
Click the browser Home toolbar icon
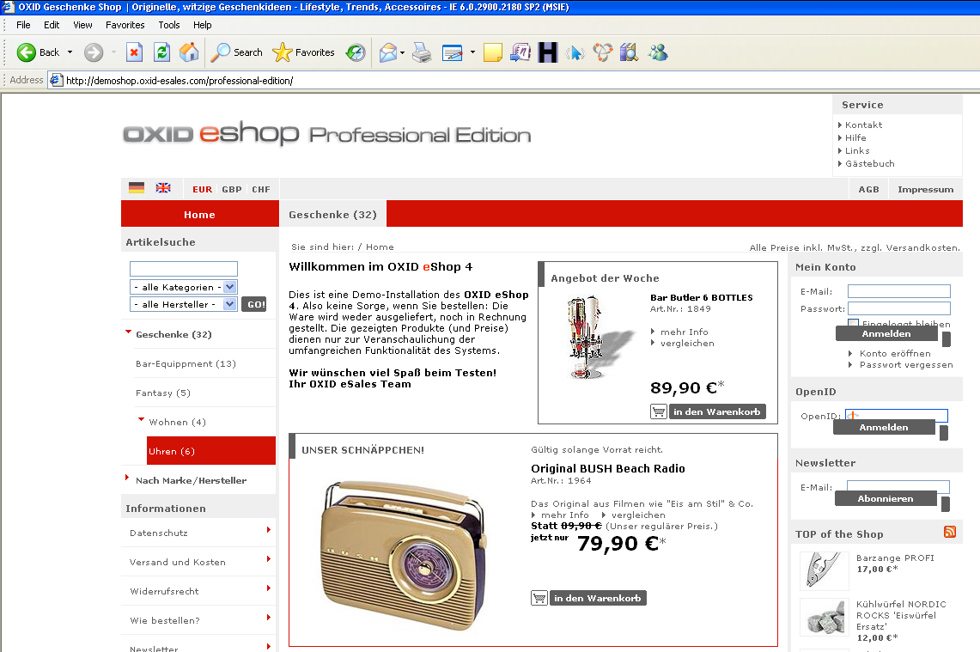point(189,52)
